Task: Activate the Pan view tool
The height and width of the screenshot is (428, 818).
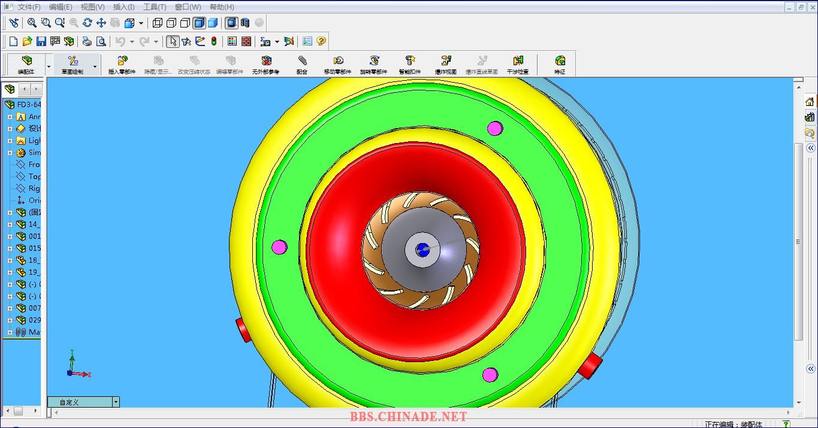Action: (101, 23)
